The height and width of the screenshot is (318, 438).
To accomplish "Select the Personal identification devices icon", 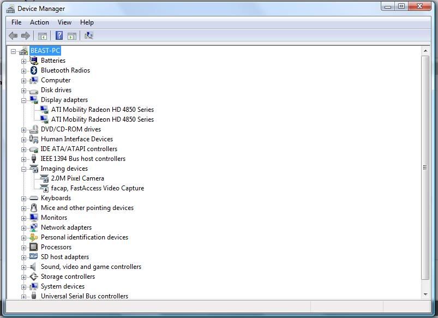I will [x=34, y=237].
